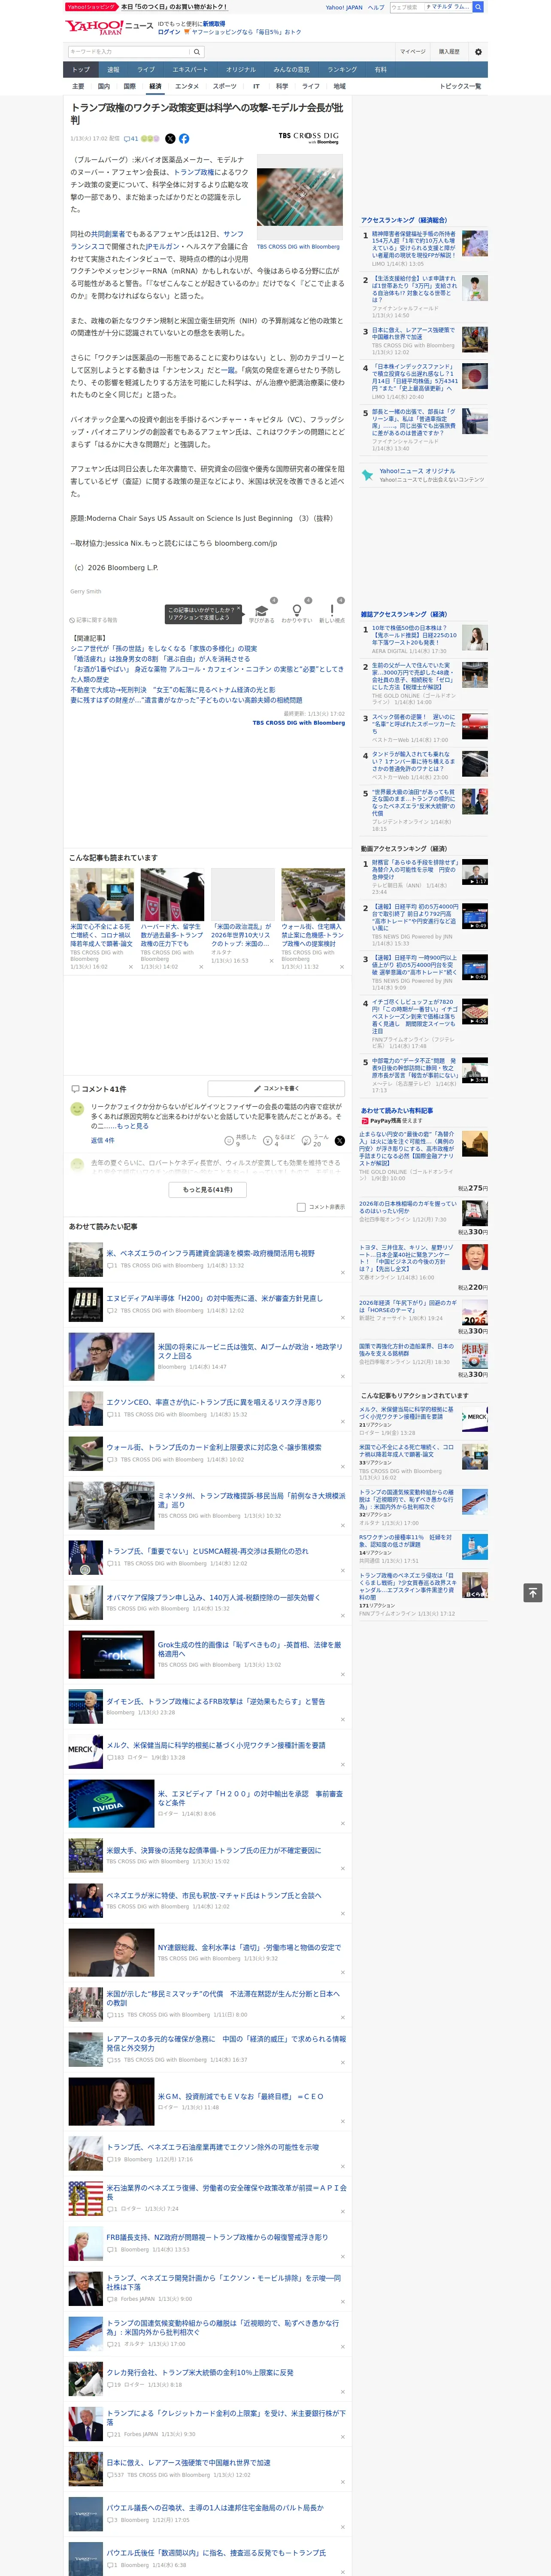The width and height of the screenshot is (551, 2576).
Task: React with the 新しい視点 exclamation icon
Action: coord(332,611)
